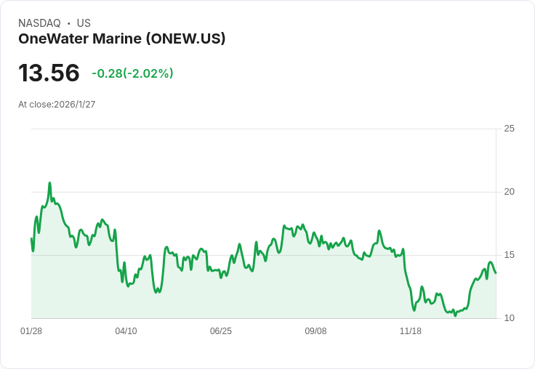
Task: Click the 20 y-axis price label
Action: tap(509, 192)
